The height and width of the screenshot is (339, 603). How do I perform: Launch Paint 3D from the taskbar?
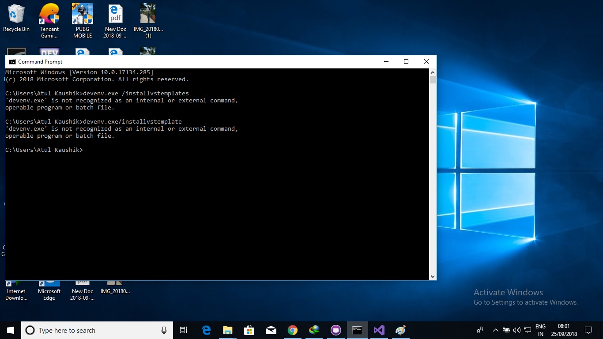(400, 330)
